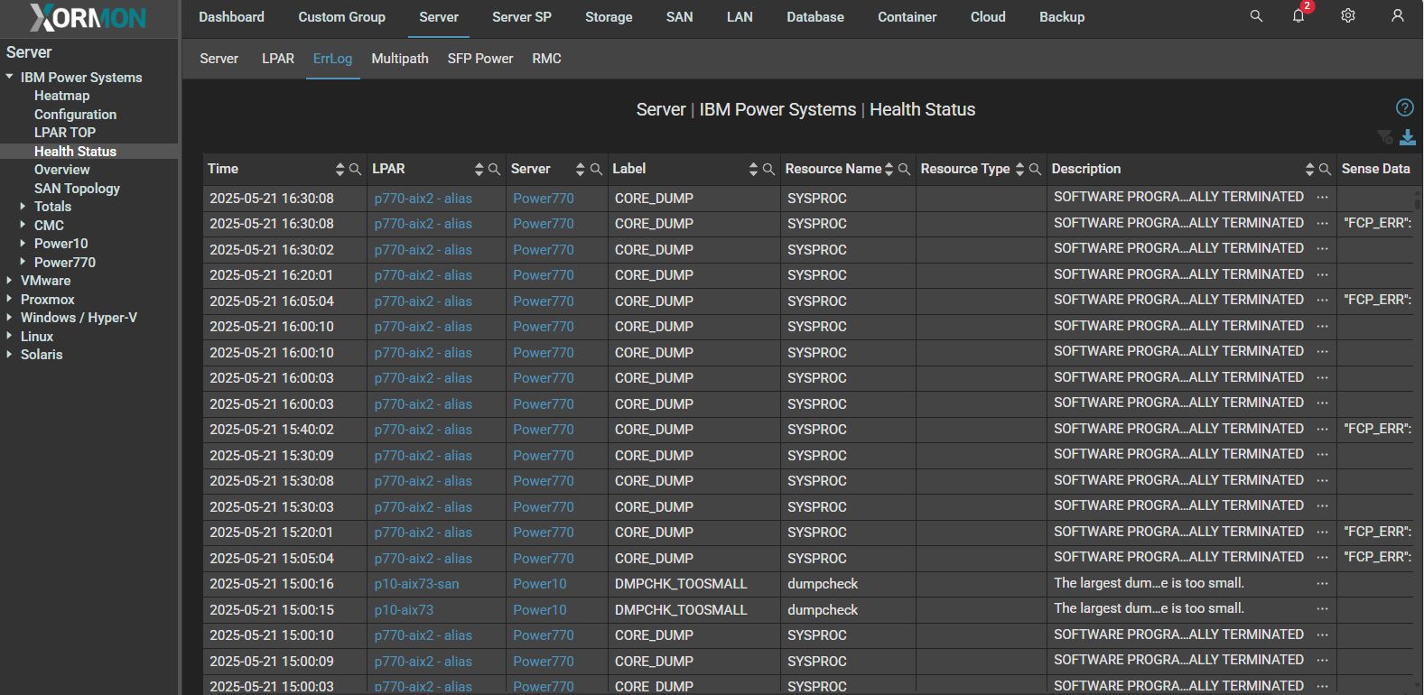This screenshot has width=1424, height=695.
Task: Open SAN Topology in the sidebar
Action: coord(77,189)
